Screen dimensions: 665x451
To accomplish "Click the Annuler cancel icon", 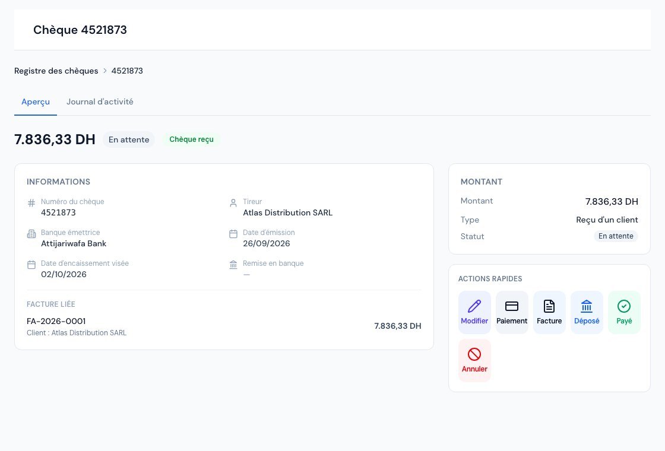I will [474, 354].
